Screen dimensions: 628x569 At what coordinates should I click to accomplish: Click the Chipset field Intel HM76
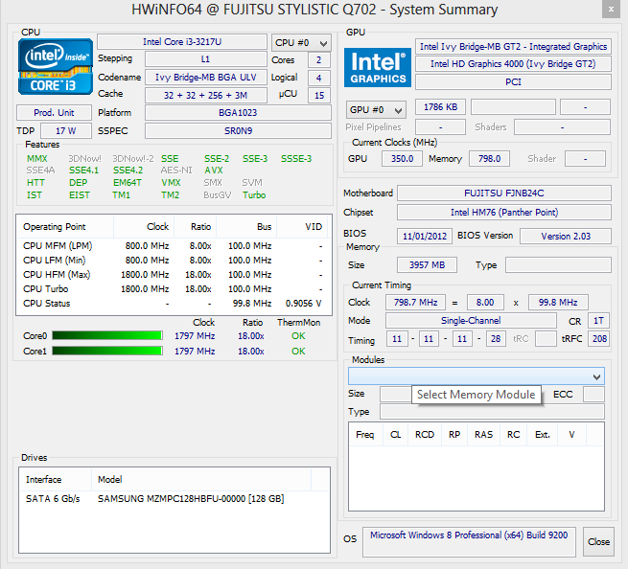(x=504, y=212)
